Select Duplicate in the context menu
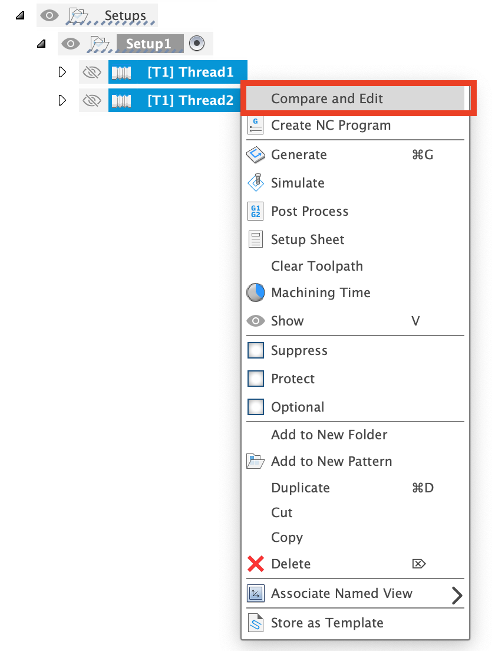 click(301, 488)
